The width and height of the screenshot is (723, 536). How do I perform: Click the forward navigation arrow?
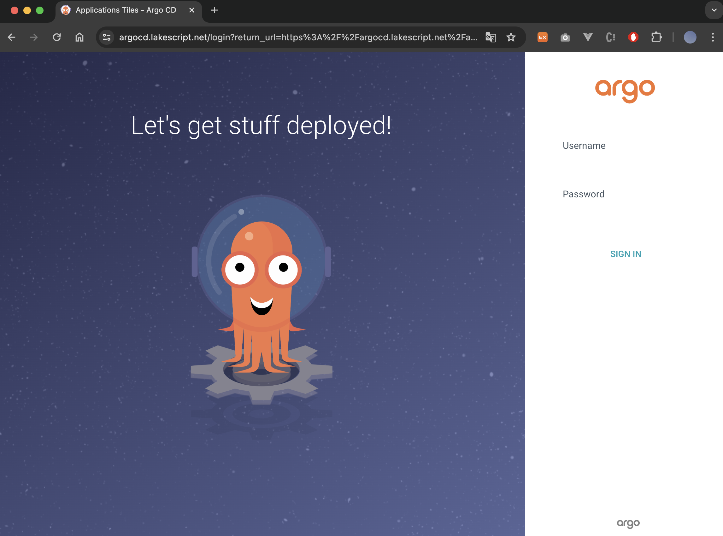pos(34,37)
